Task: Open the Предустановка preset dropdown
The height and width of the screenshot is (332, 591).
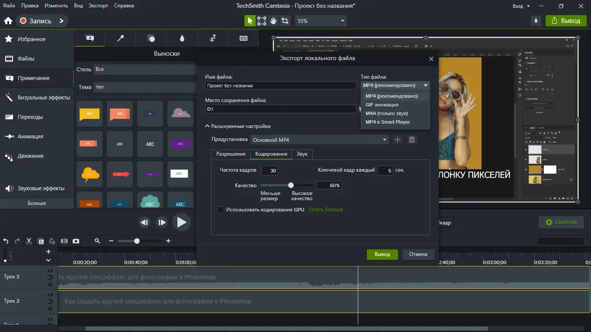Action: coord(320,140)
